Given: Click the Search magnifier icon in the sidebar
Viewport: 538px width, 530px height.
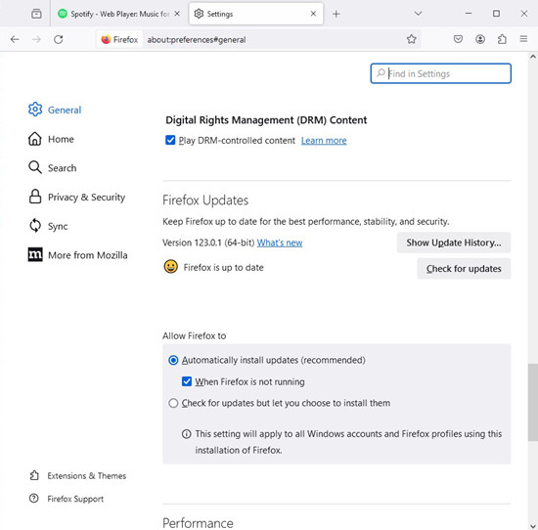Looking at the screenshot, I should click(35, 167).
